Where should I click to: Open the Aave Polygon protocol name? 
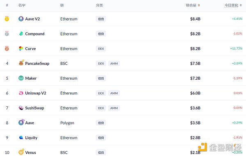pyautogui.click(x=30, y=123)
